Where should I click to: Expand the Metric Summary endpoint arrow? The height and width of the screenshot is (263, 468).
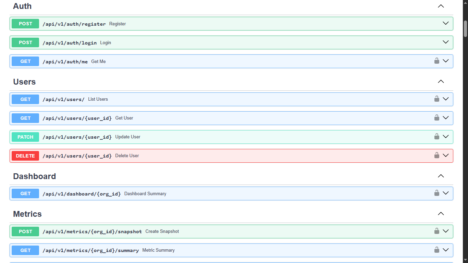coord(446,250)
